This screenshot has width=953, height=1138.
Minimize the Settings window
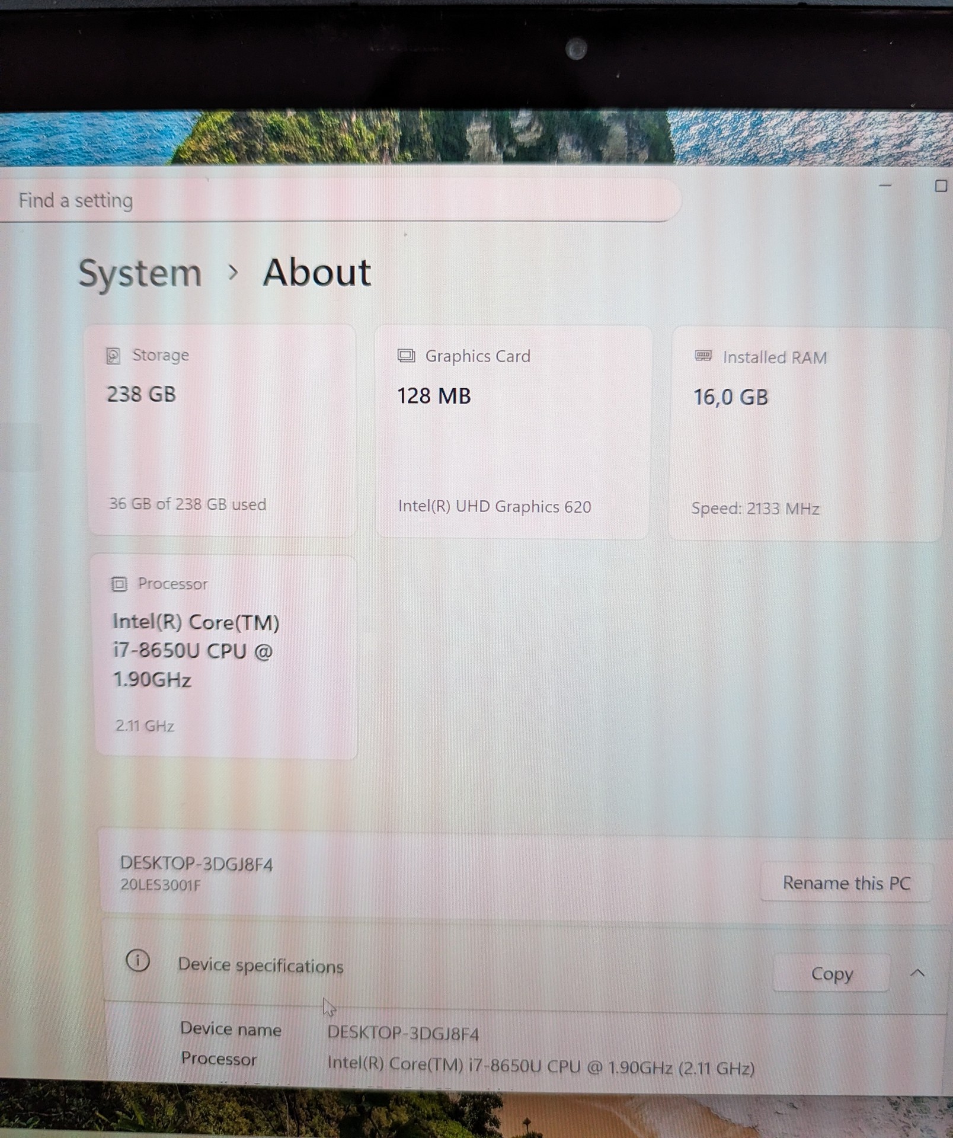(x=885, y=186)
